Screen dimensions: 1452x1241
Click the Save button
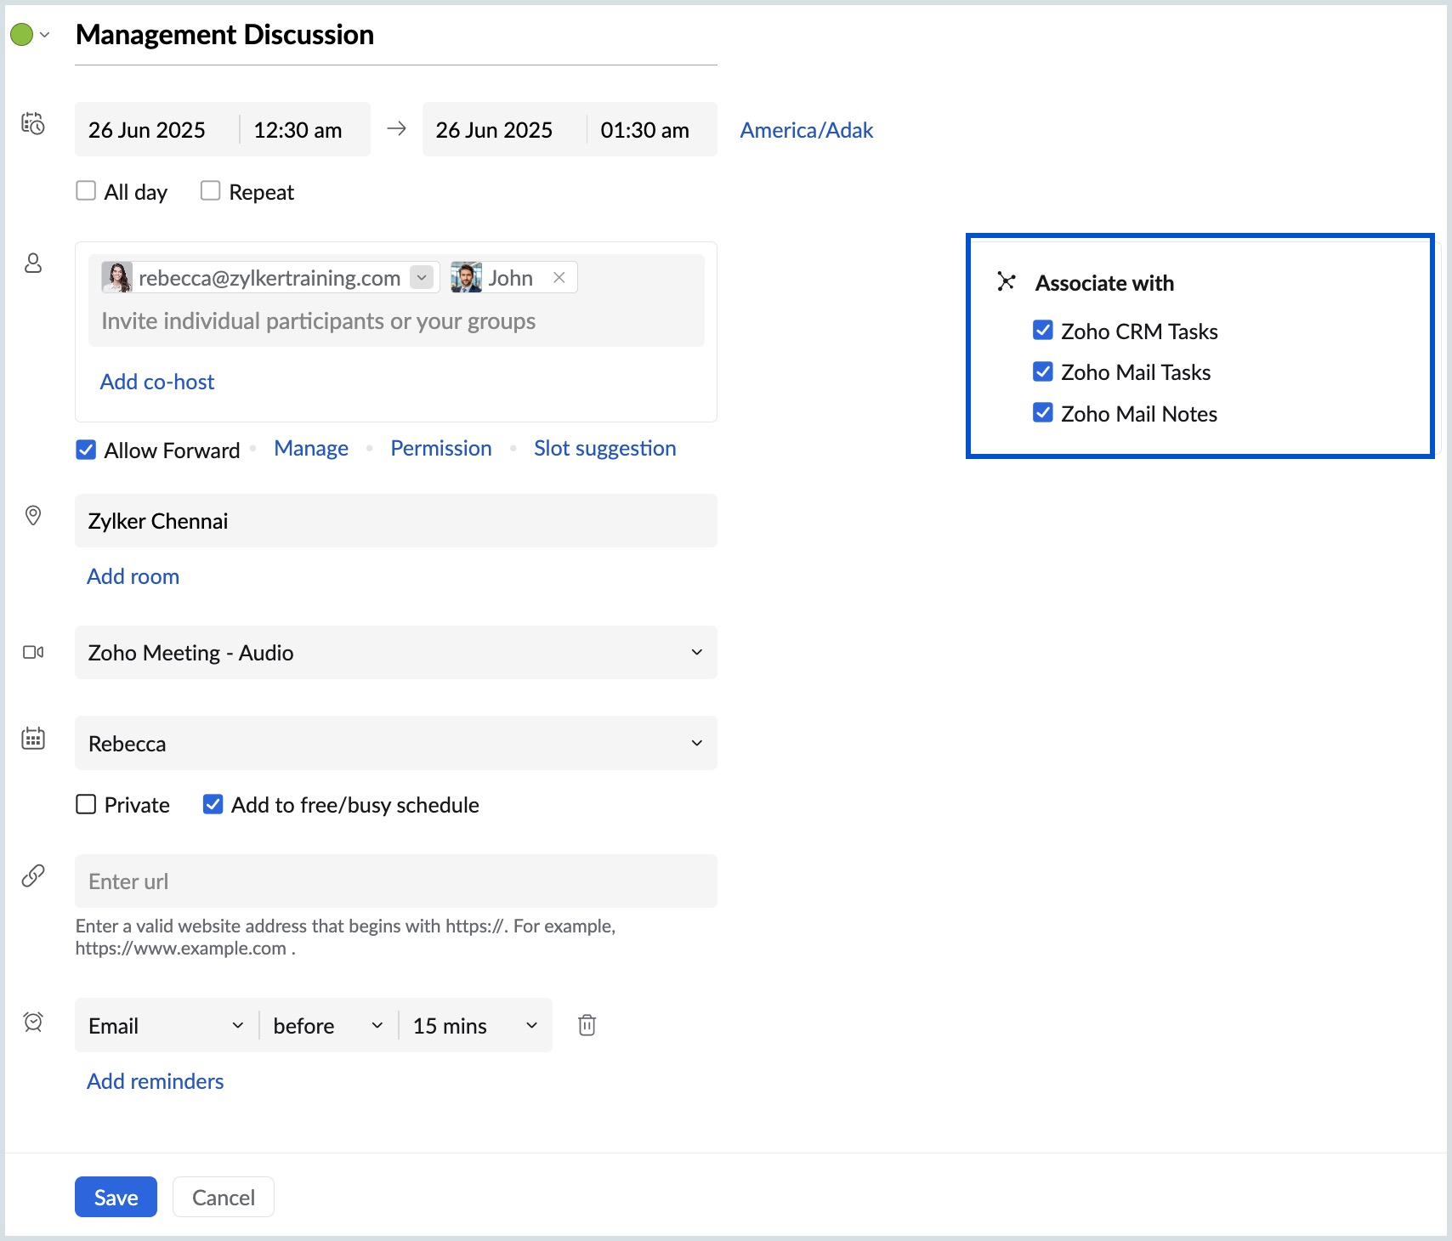(116, 1197)
